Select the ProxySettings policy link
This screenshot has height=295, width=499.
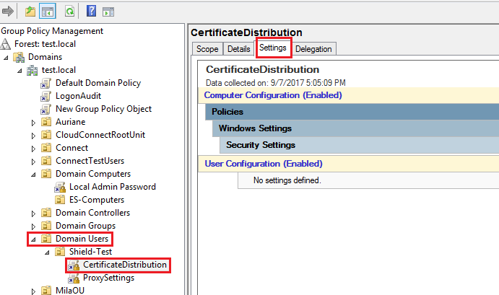tap(108, 278)
